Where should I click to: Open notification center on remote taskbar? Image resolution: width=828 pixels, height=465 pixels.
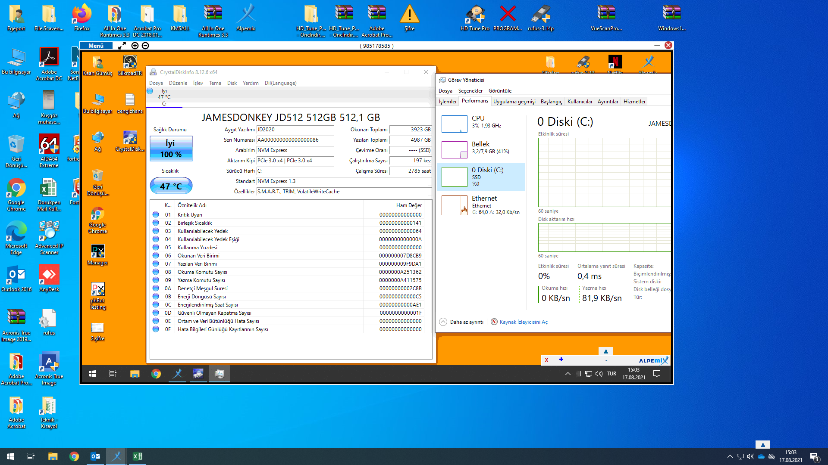click(657, 374)
